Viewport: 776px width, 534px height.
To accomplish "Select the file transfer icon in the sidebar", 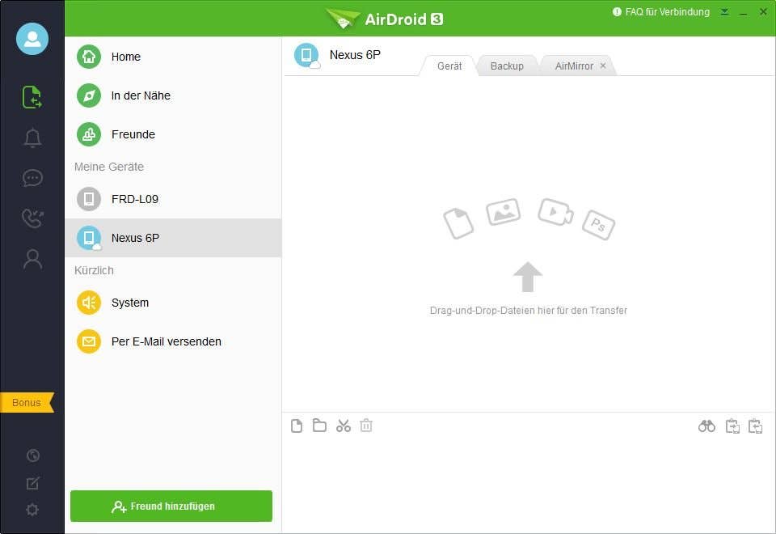I will coord(32,97).
